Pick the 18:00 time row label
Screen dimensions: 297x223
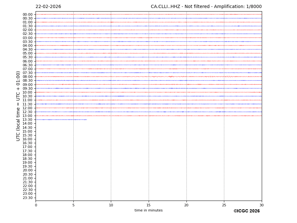(28, 155)
